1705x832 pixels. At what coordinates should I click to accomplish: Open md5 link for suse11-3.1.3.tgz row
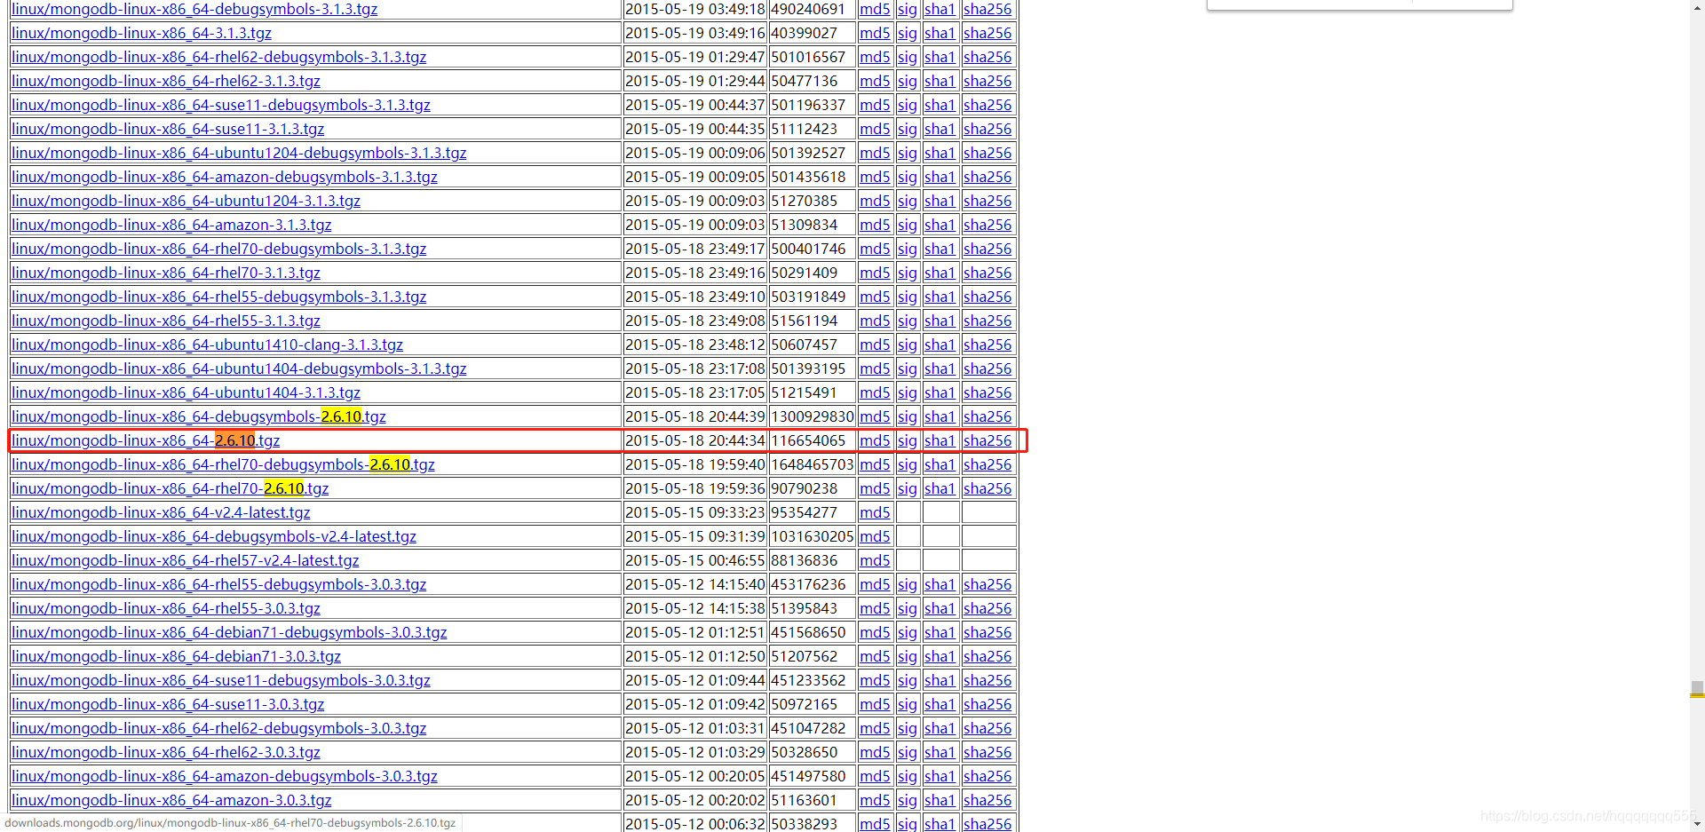pyautogui.click(x=875, y=129)
